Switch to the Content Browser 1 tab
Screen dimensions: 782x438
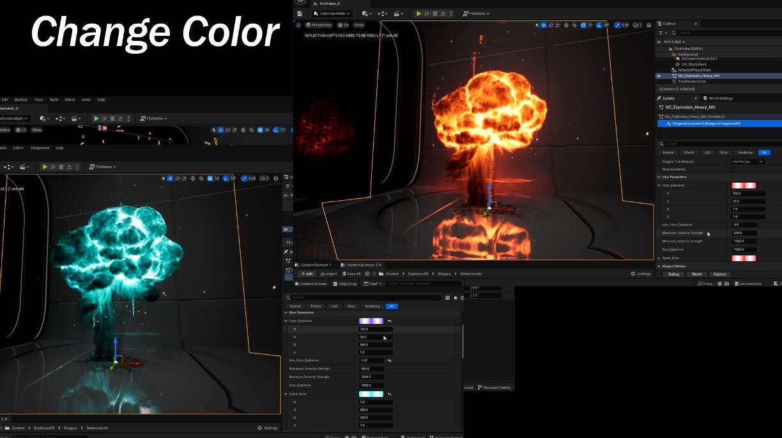315,265
